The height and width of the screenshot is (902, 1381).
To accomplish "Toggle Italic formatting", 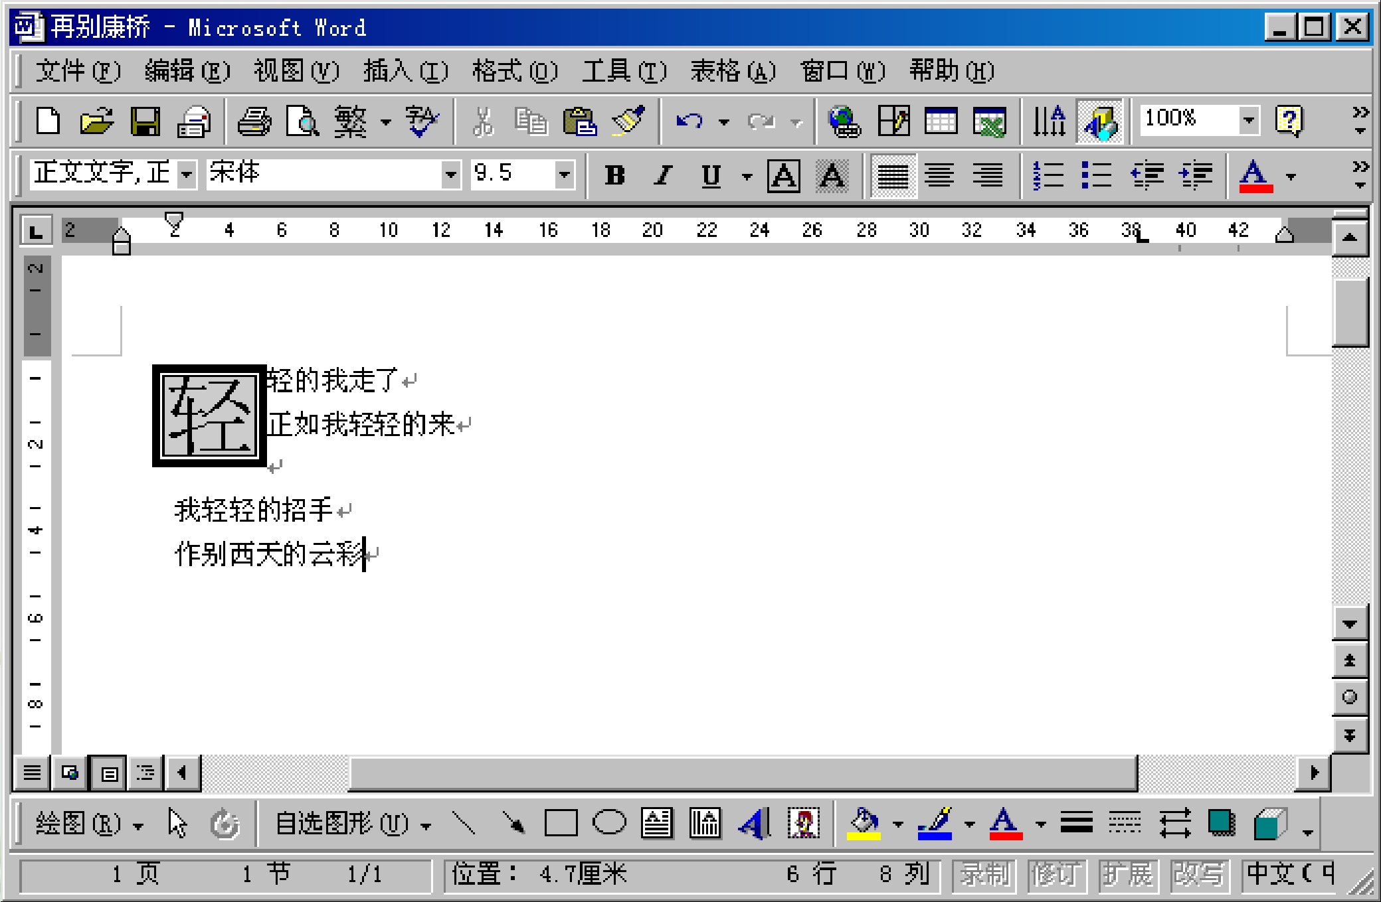I will 662,175.
